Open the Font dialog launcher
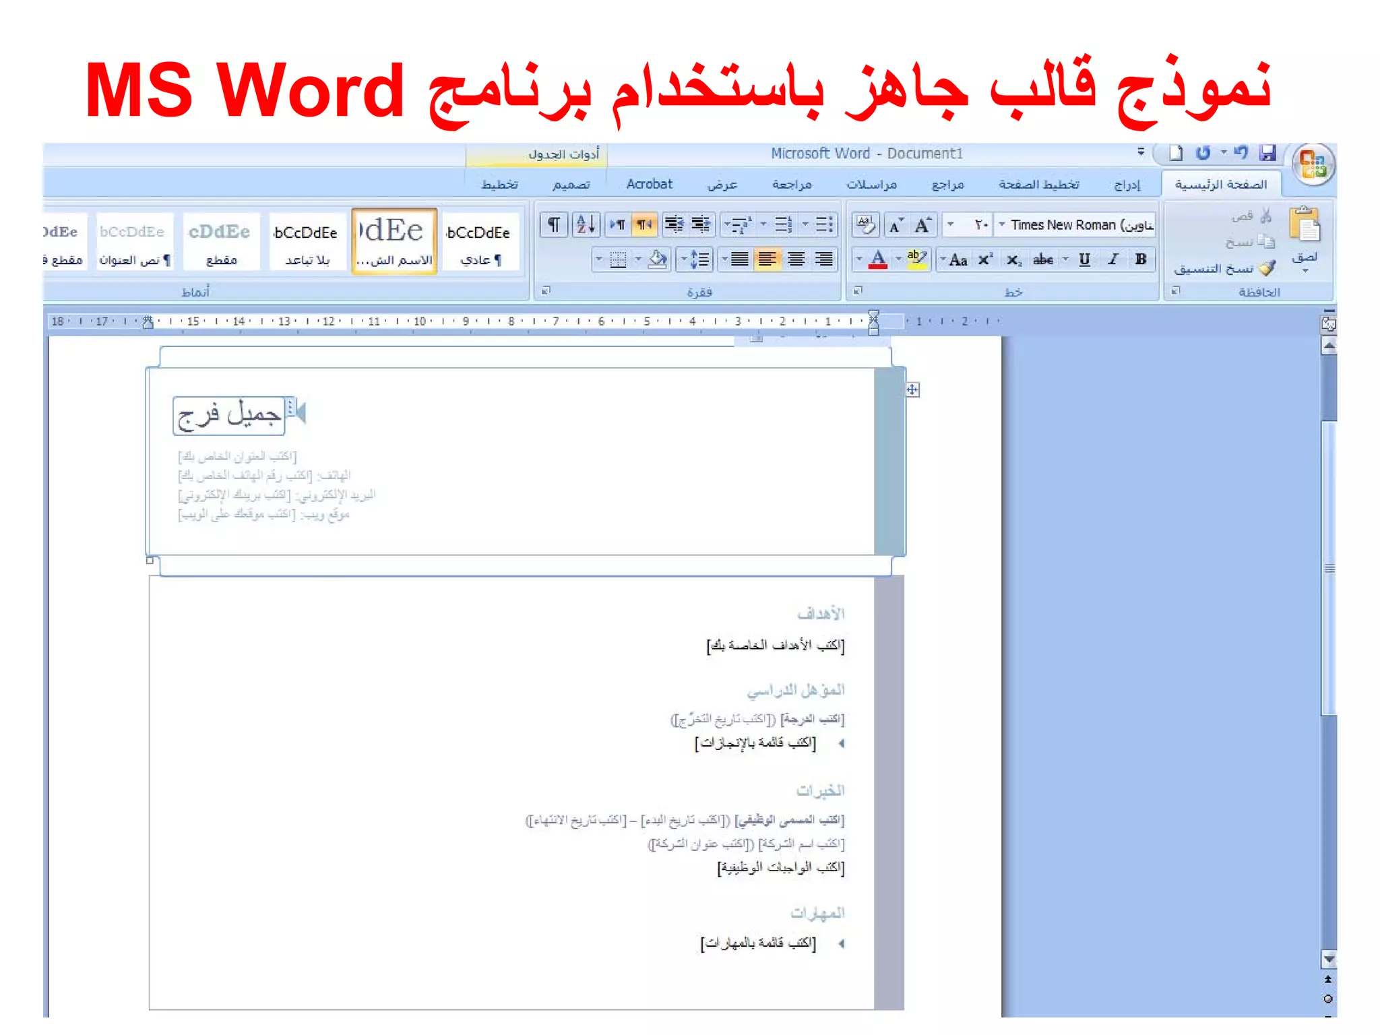The image size is (1380, 1035). click(x=858, y=290)
